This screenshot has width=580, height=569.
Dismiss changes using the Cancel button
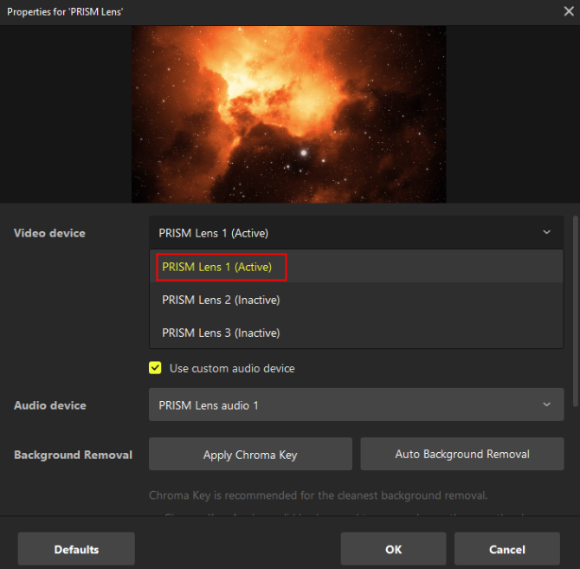(x=507, y=549)
